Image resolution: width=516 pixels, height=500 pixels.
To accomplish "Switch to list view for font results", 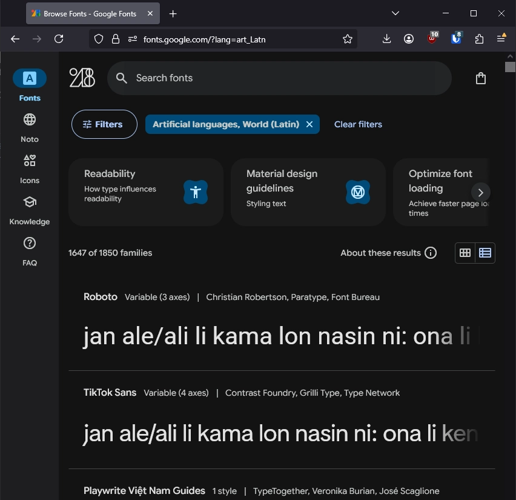I will click(485, 253).
